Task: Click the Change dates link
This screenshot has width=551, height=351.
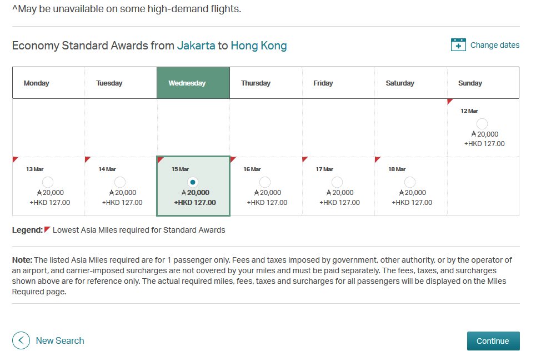Action: (494, 45)
